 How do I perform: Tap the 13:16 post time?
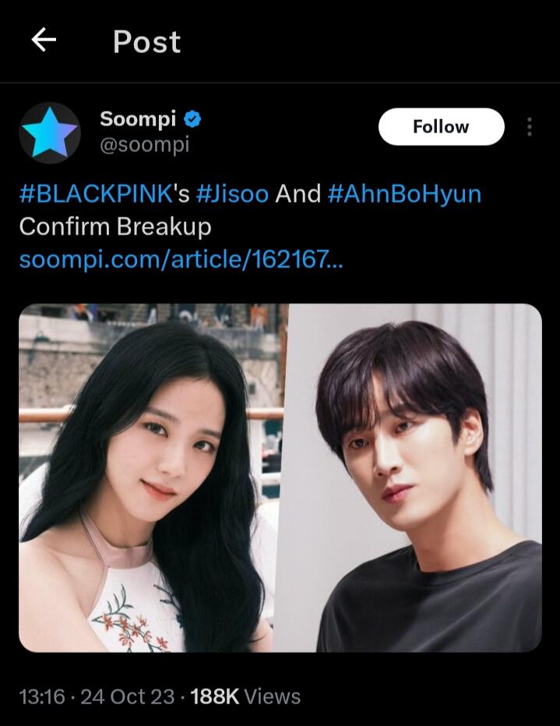42,696
